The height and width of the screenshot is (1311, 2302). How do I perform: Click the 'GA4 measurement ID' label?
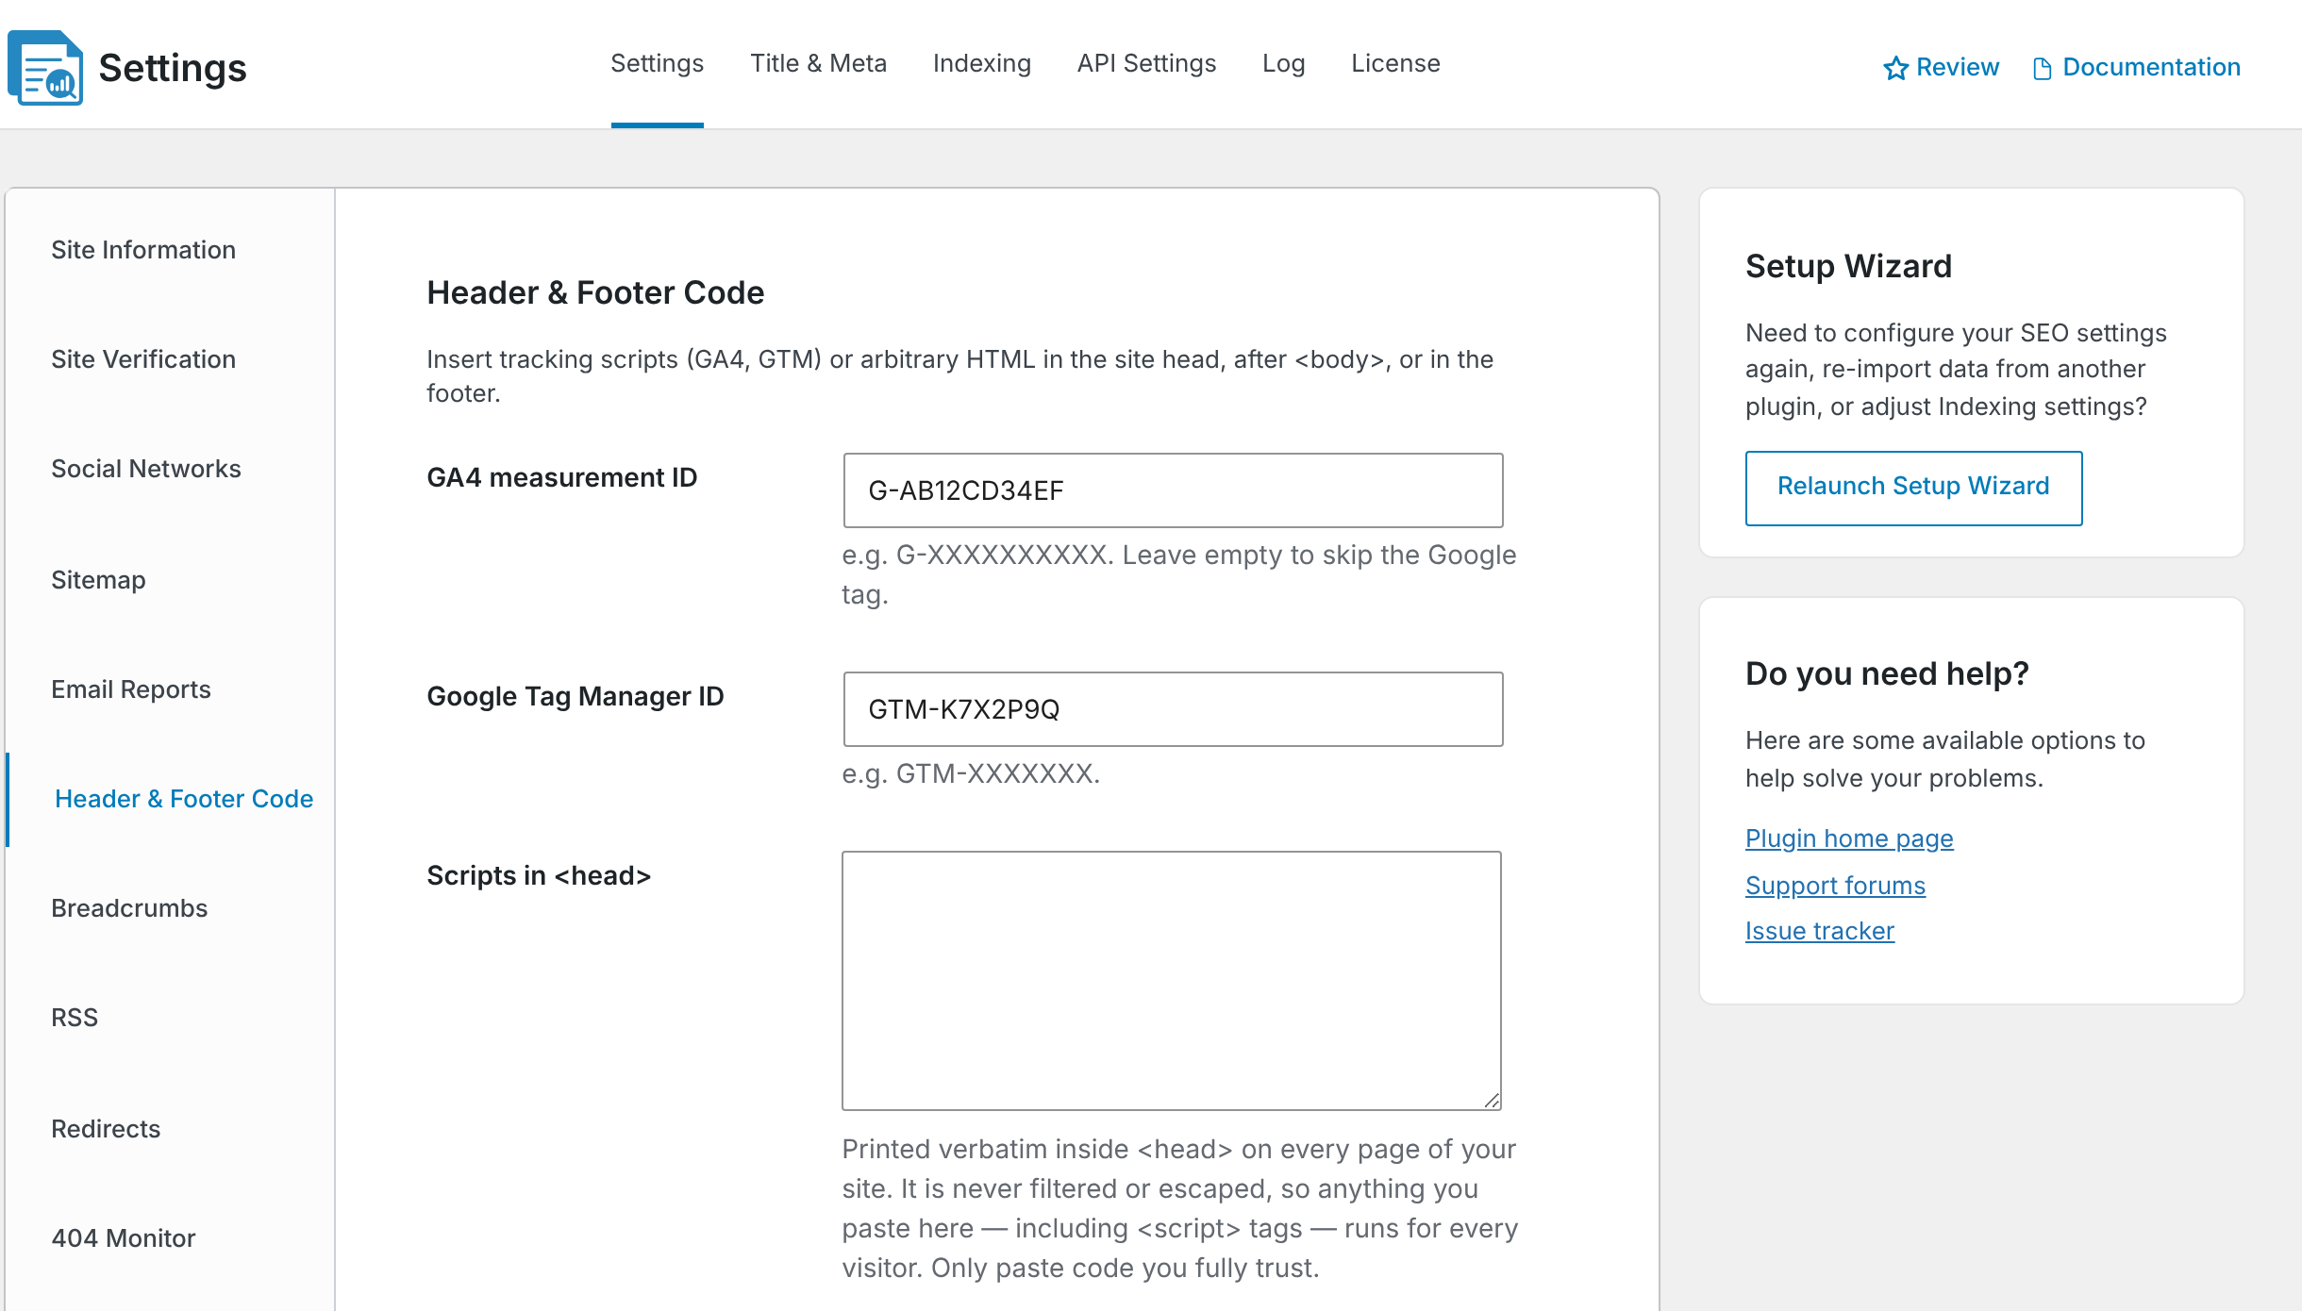point(561,477)
